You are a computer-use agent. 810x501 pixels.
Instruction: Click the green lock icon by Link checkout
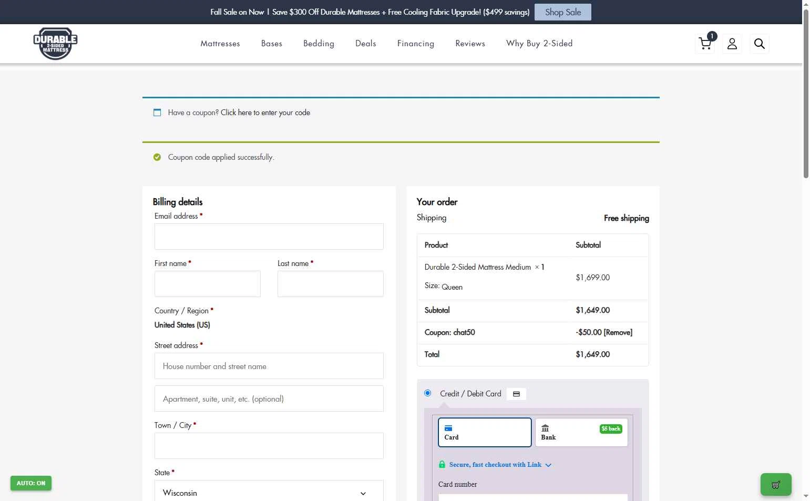click(x=442, y=465)
